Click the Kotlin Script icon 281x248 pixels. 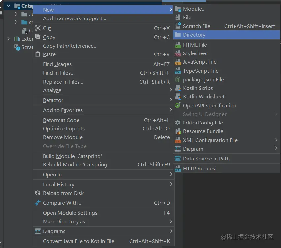pyautogui.click(x=178, y=88)
